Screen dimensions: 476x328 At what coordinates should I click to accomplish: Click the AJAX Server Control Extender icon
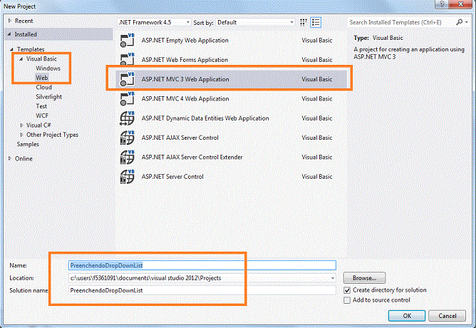[128, 157]
